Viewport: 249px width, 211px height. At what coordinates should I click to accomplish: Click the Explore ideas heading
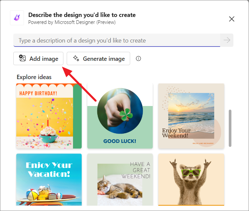click(34, 77)
